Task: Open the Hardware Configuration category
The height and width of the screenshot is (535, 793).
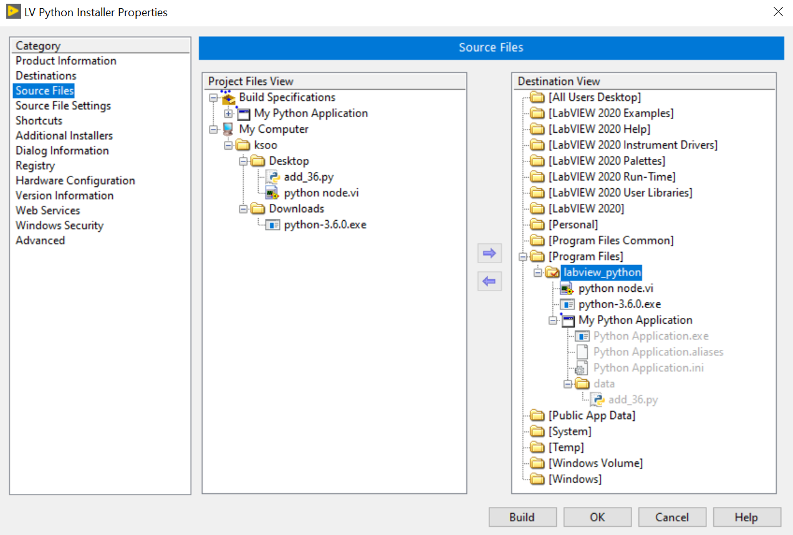Action: (75, 180)
